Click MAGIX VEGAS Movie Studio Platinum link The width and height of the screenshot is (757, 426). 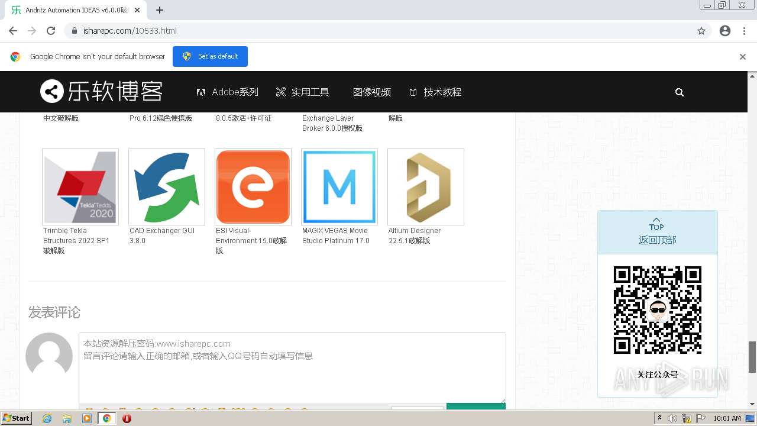(x=336, y=235)
